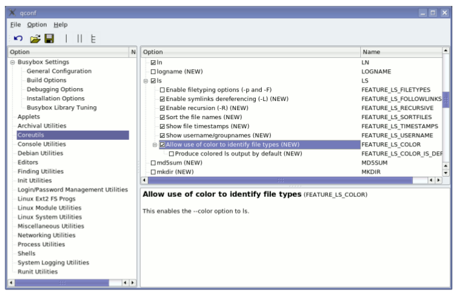Click the options list vertical scrollbar handle
The width and height of the screenshot is (458, 294).
[x=445, y=99]
